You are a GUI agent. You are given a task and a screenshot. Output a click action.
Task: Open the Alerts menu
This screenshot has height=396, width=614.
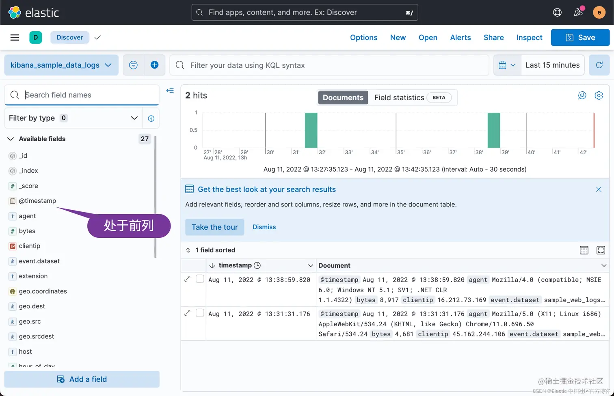[x=460, y=37]
